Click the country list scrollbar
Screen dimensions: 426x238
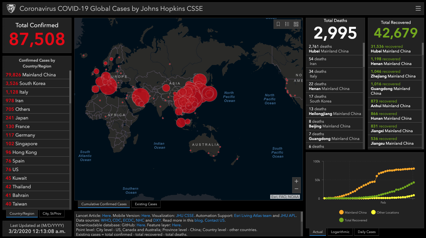pos(70,87)
